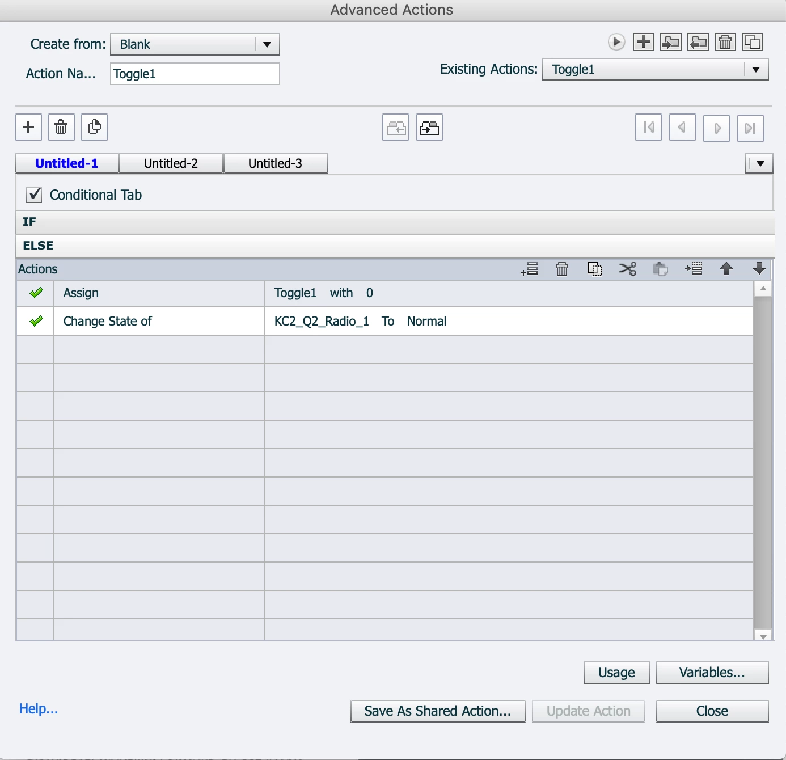Delete the current decision tab
The image size is (786, 760).
61,127
